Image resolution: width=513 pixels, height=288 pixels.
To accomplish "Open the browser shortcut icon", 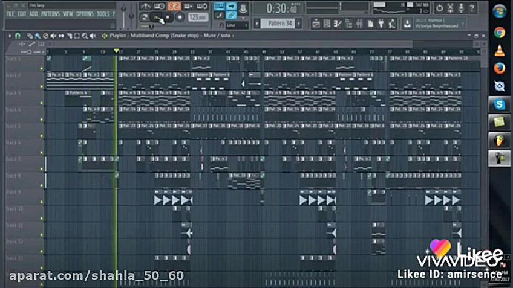I will coord(348,24).
